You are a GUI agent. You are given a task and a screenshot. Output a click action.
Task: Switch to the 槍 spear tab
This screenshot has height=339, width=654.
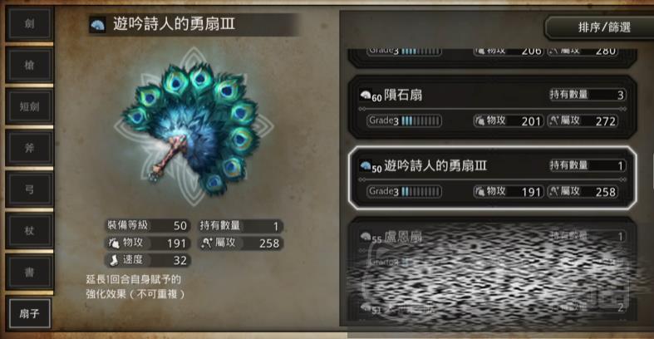29,65
